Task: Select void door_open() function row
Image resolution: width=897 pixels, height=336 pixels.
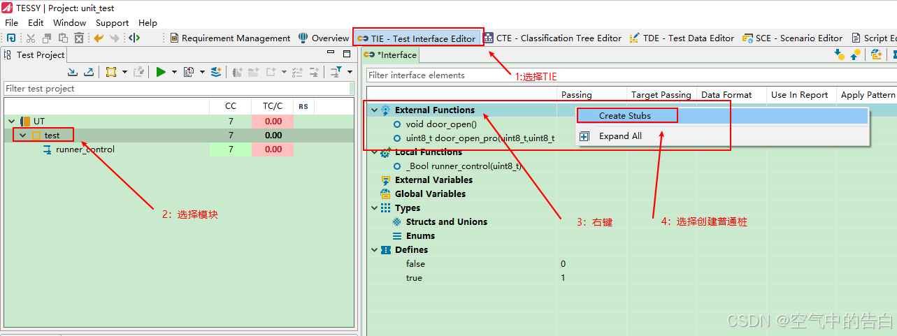Action: point(441,124)
